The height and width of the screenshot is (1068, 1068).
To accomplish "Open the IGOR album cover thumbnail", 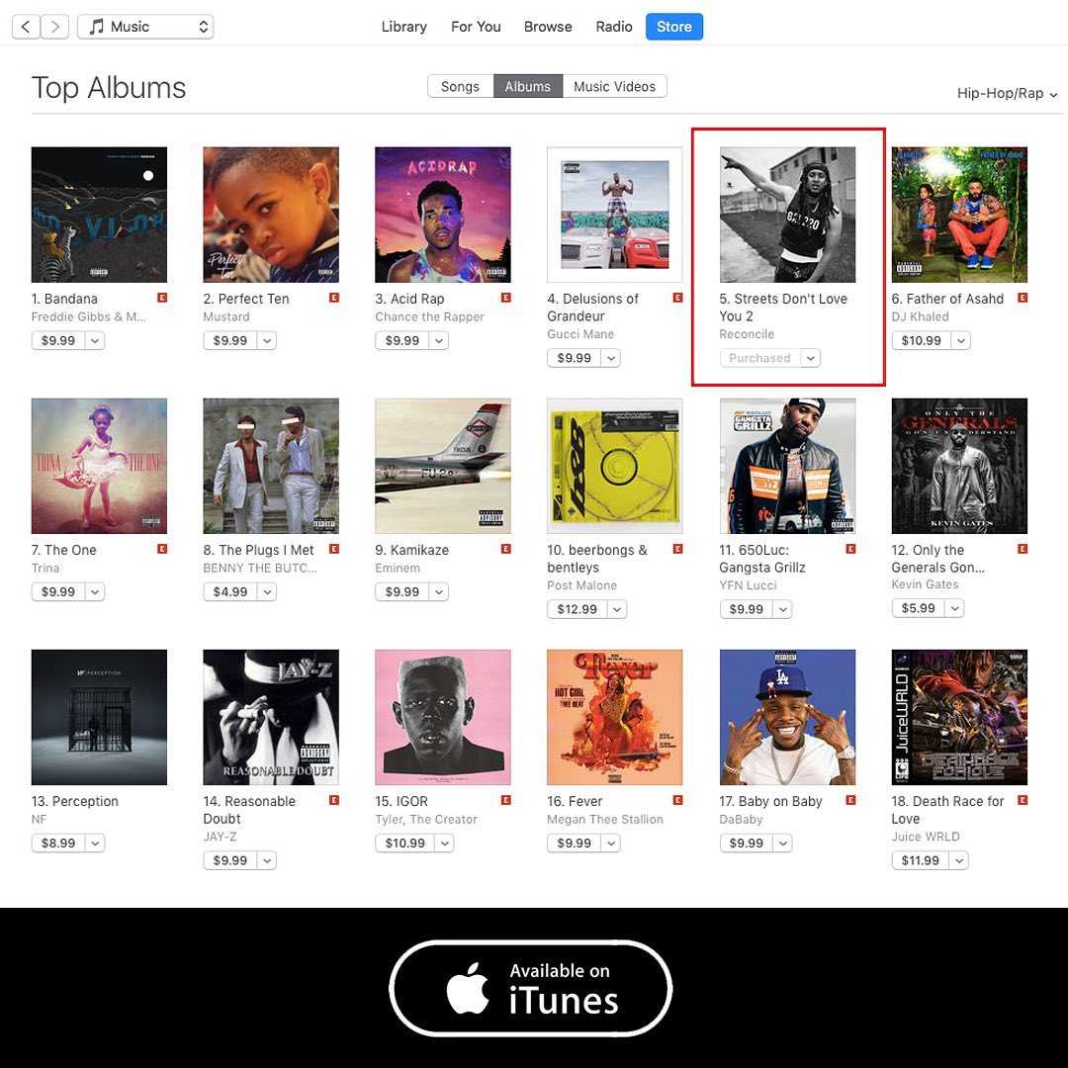I will click(x=443, y=717).
